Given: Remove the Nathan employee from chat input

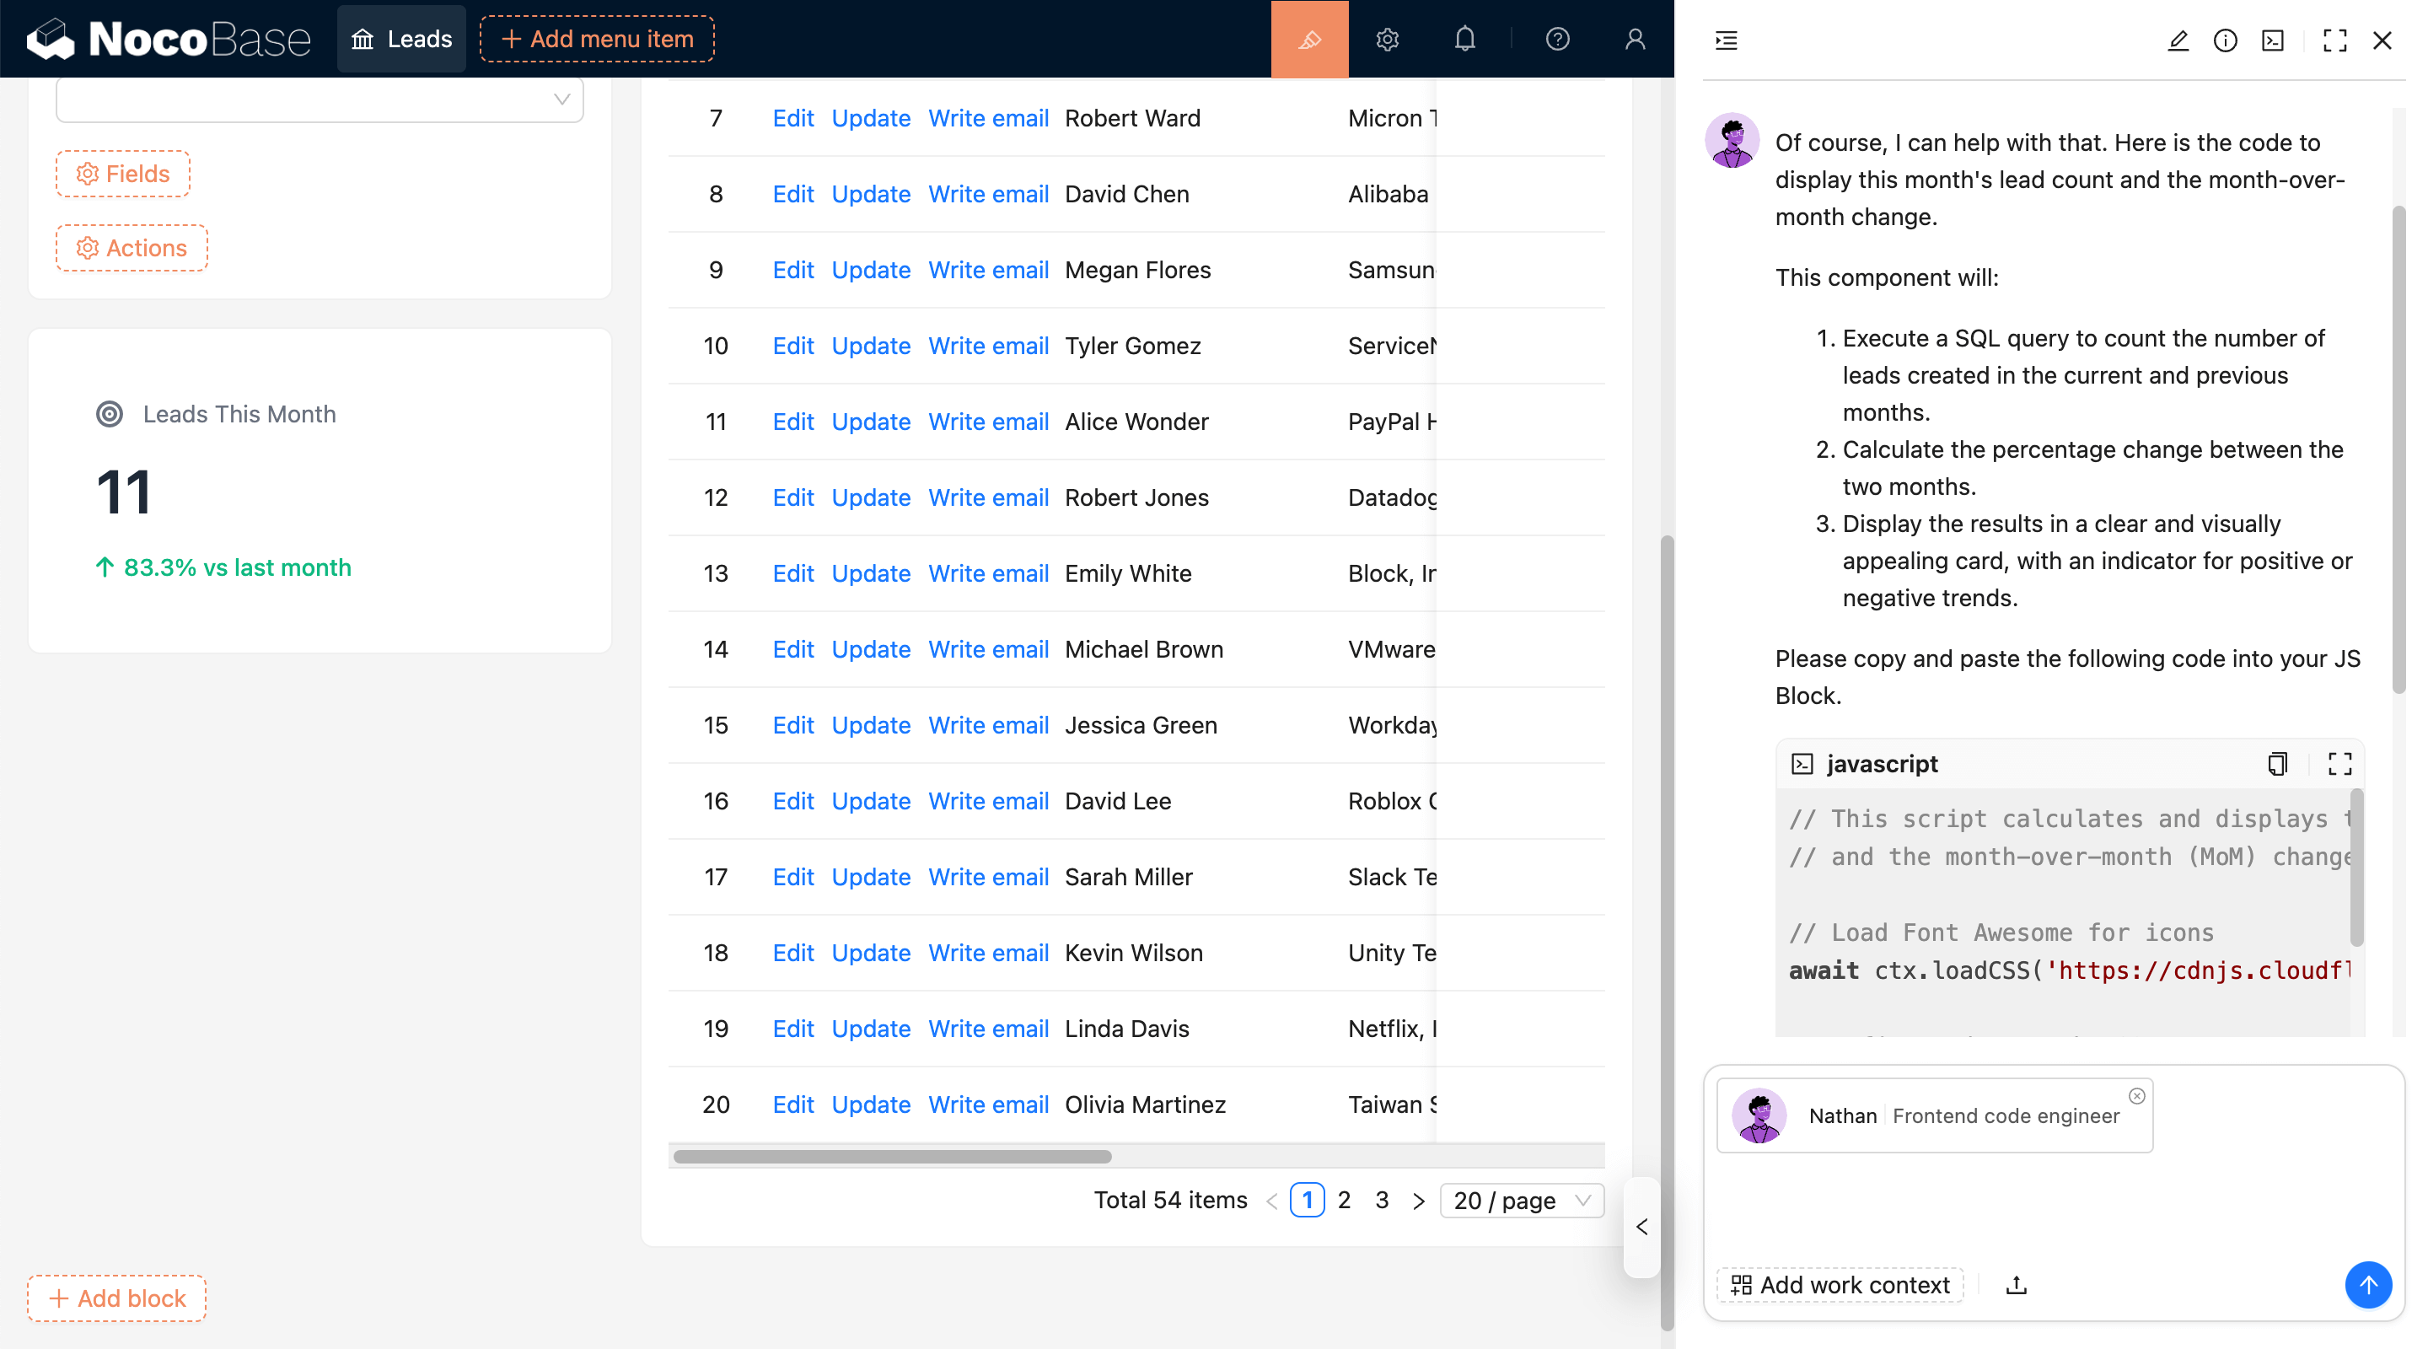Looking at the screenshot, I should point(2135,1095).
